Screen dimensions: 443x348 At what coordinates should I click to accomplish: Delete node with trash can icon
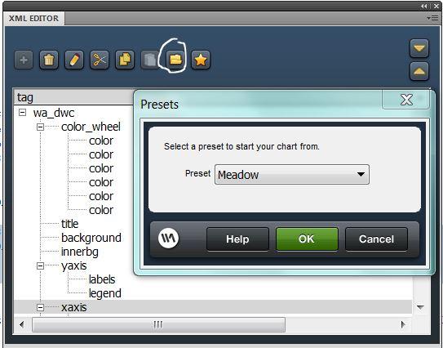[x=49, y=60]
